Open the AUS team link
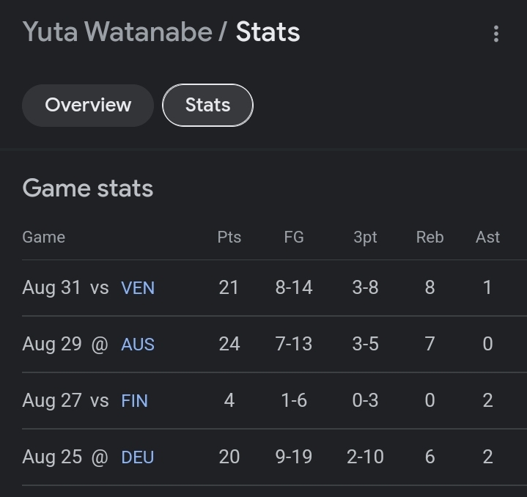 click(x=138, y=345)
